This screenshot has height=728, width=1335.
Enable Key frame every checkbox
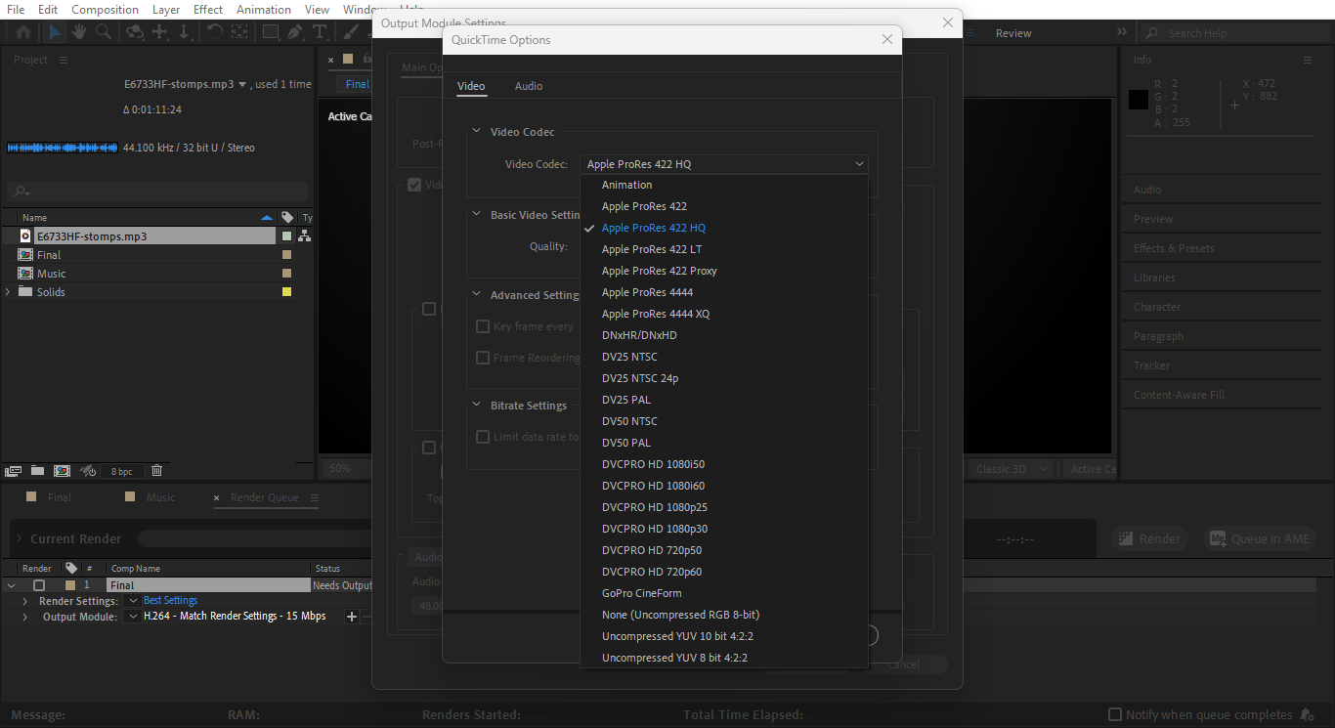482,326
